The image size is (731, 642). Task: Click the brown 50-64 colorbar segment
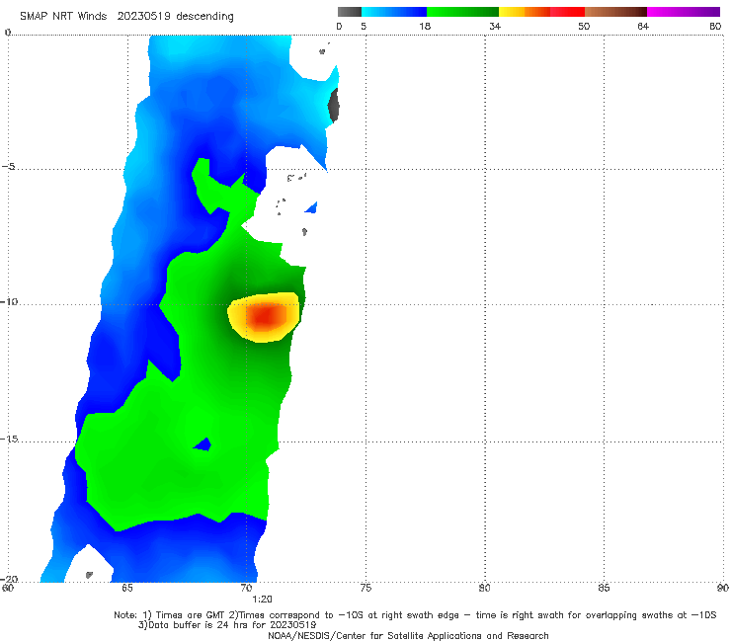coord(615,12)
